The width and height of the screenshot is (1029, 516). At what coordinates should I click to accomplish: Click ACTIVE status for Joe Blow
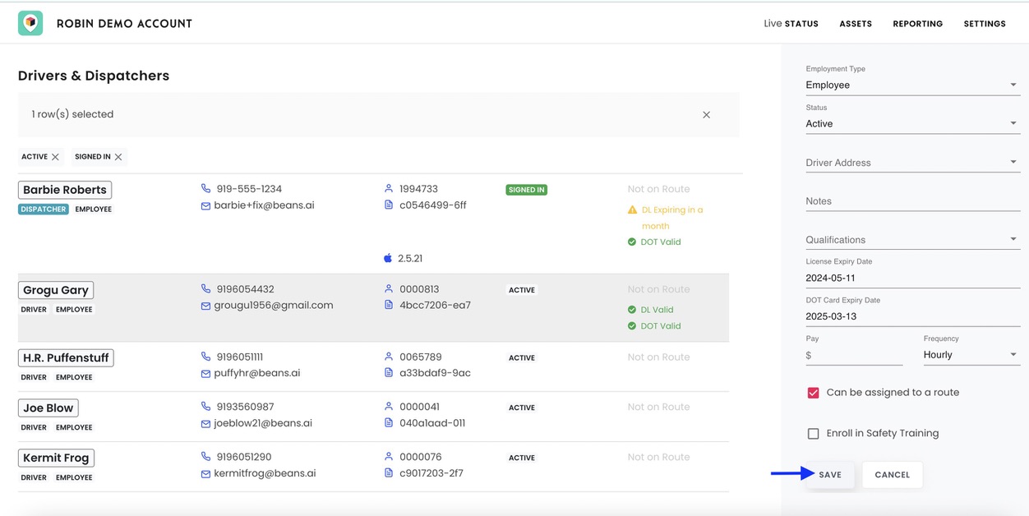click(522, 408)
